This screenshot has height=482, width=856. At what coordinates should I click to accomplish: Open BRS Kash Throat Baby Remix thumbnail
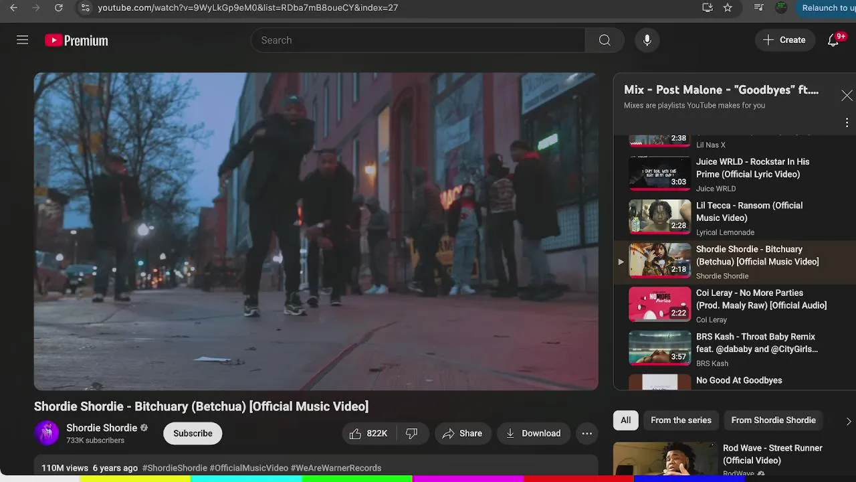tap(659, 348)
